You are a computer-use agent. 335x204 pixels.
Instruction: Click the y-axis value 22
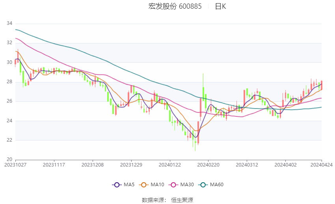9,140
